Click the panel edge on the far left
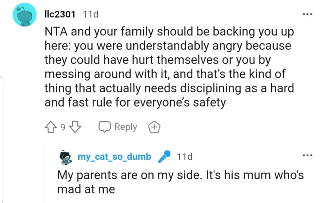 tap(3, 140)
